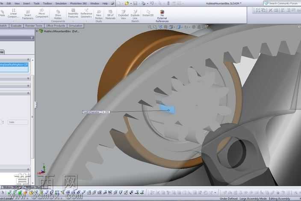This screenshot has width=301, height=201.
Task: Open Assembly Features tool
Action: click(73, 13)
